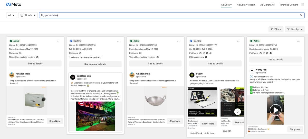The height and width of the screenshot is (139, 308).
Task: Click '2 ads use this creative and text'
Action: (85, 58)
